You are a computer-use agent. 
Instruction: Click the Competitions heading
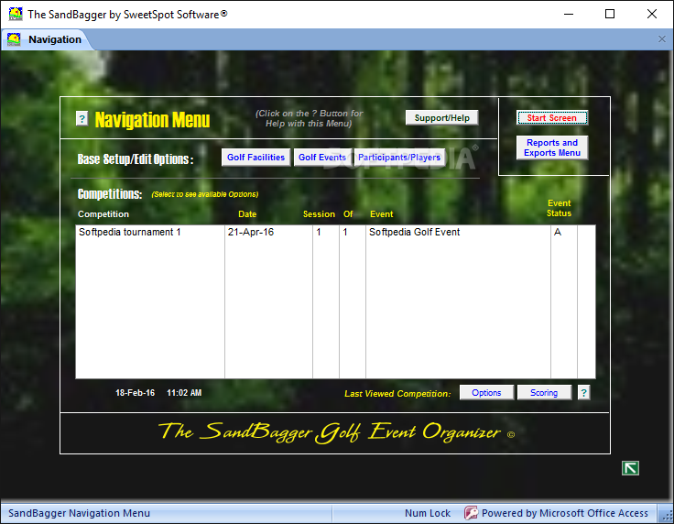tap(110, 194)
